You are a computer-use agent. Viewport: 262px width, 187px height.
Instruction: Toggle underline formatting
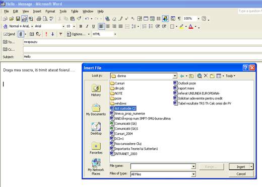click(93, 26)
